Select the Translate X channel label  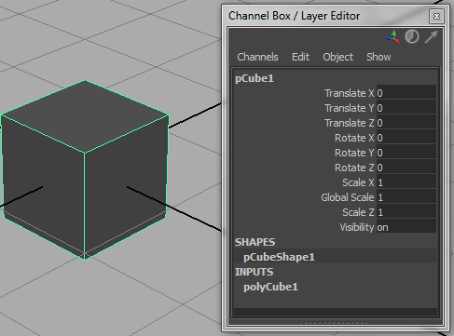[x=350, y=93]
